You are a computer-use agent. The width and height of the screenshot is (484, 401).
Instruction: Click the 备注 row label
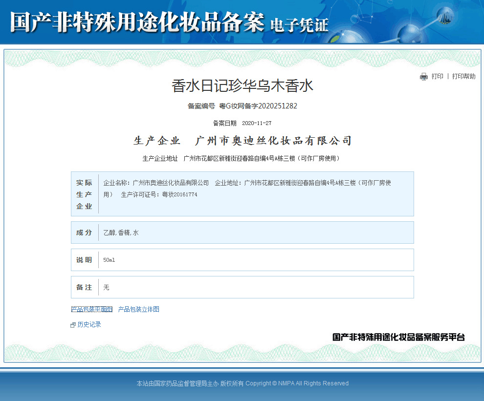tap(84, 287)
